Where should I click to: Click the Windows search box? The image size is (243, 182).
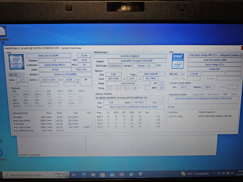[36, 175]
